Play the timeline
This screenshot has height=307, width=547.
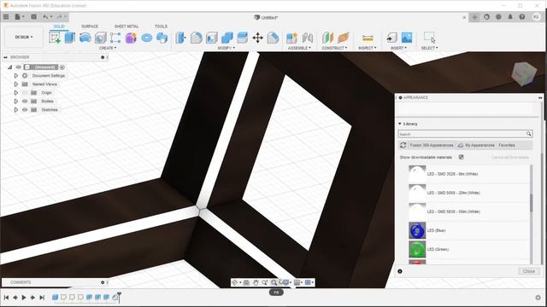[24, 298]
